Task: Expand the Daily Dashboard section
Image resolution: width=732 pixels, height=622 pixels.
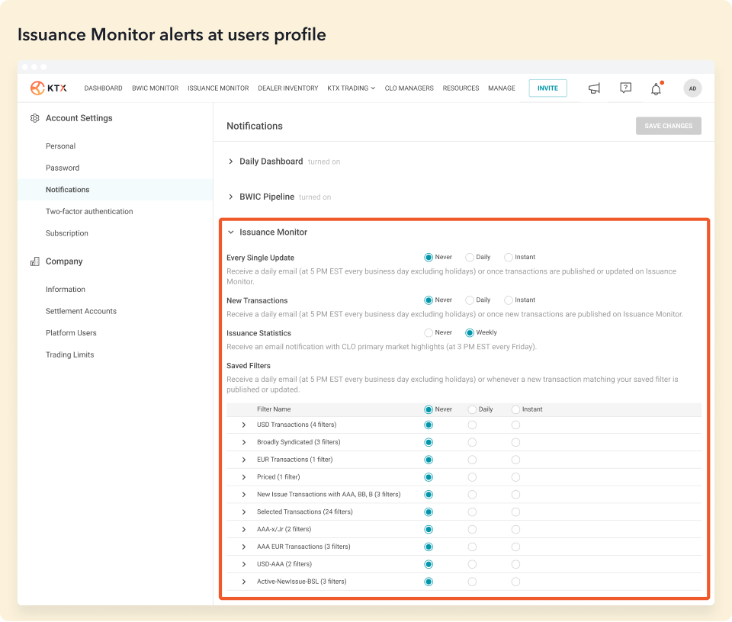Action: [231, 162]
